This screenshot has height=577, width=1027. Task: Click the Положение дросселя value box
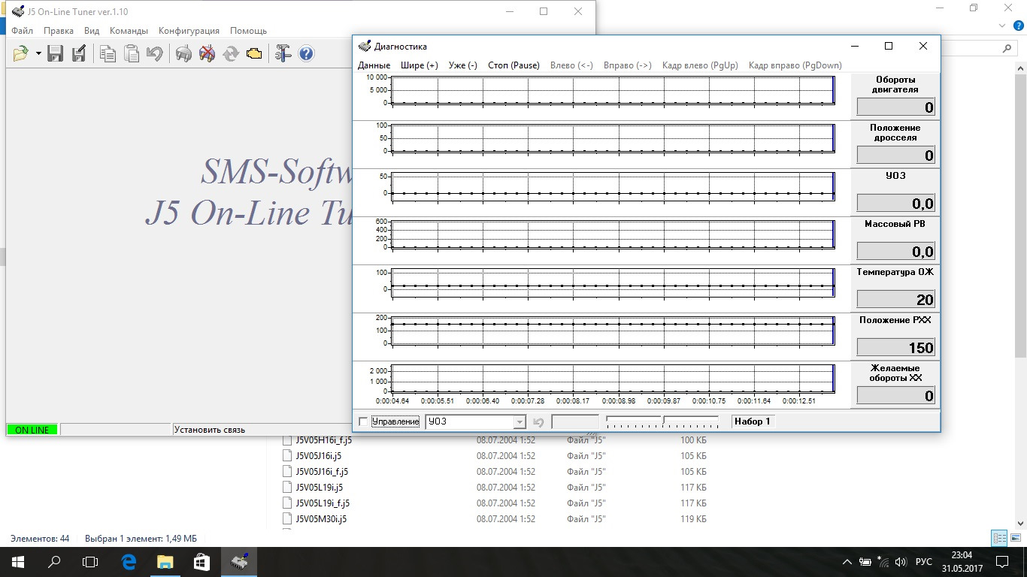coord(896,155)
